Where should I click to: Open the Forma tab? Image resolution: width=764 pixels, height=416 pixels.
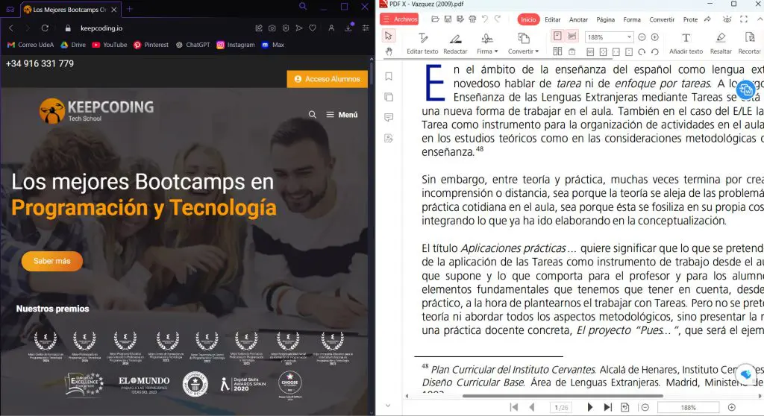632,19
